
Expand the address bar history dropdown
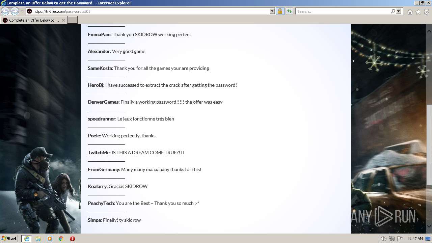[272, 11]
